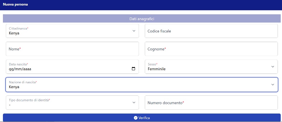Expand the Cittadinanza dropdown chevron
This screenshot has height=122, width=282.
(x=134, y=31)
